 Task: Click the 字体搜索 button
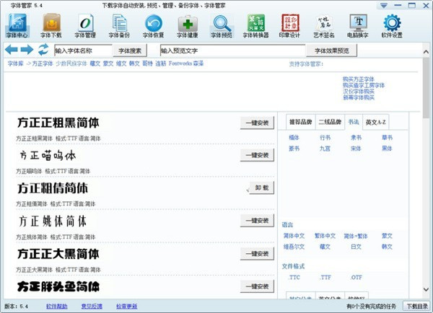point(130,50)
